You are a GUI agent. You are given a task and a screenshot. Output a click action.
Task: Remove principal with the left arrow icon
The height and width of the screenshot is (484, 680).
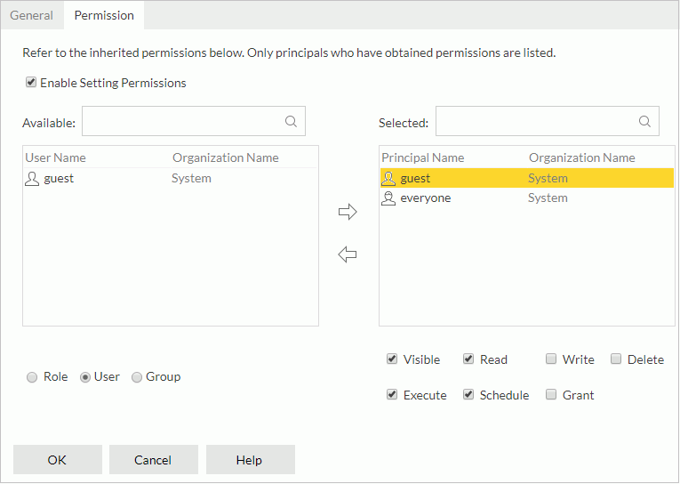tap(348, 254)
